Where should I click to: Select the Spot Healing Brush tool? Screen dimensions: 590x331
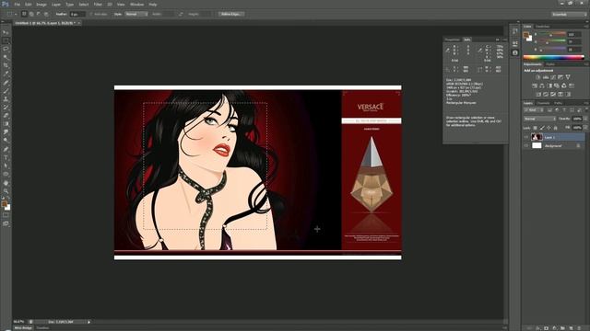tap(6, 83)
